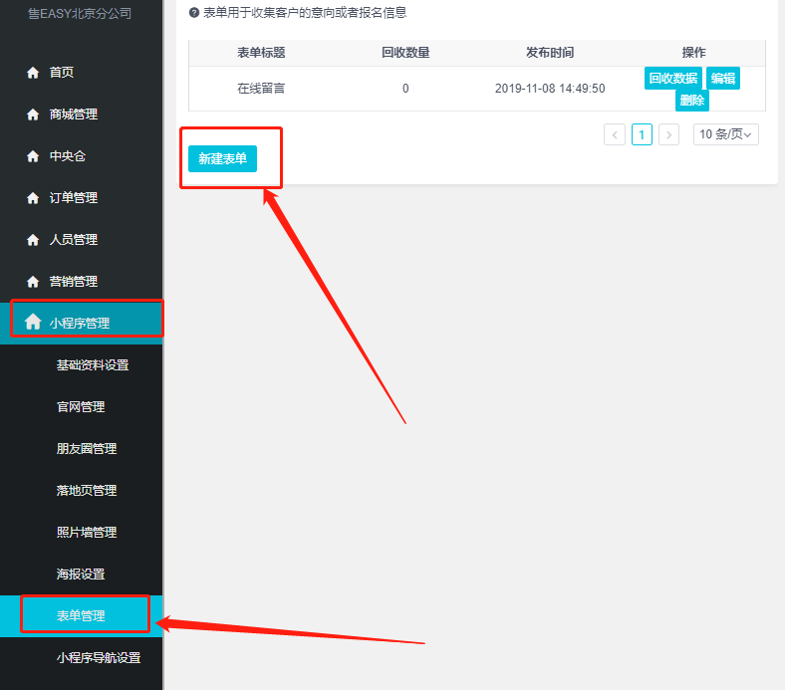Click the house icon next to 订单管理
The image size is (785, 690).
33,198
